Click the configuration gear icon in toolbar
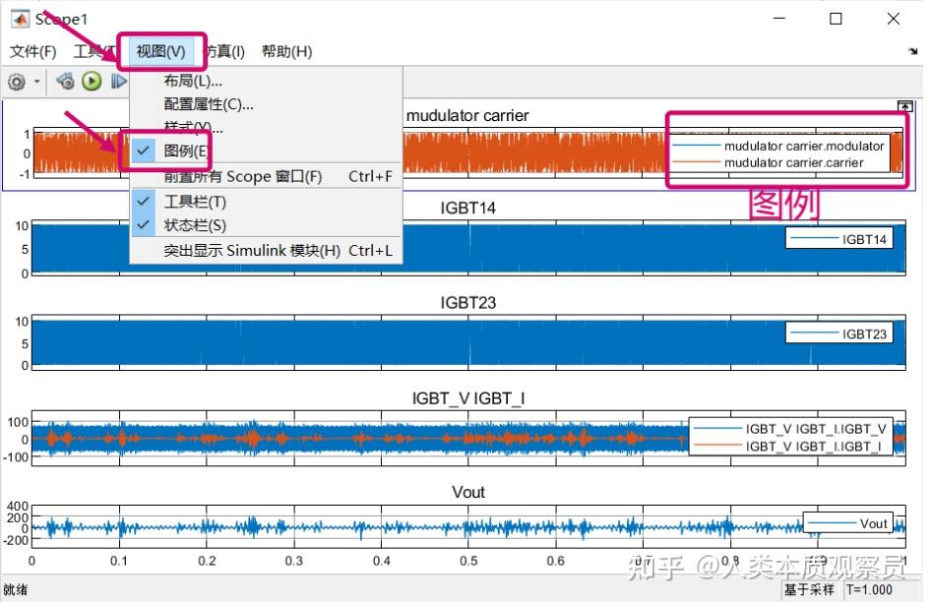Viewport: 930px width, 605px height. click(17, 82)
